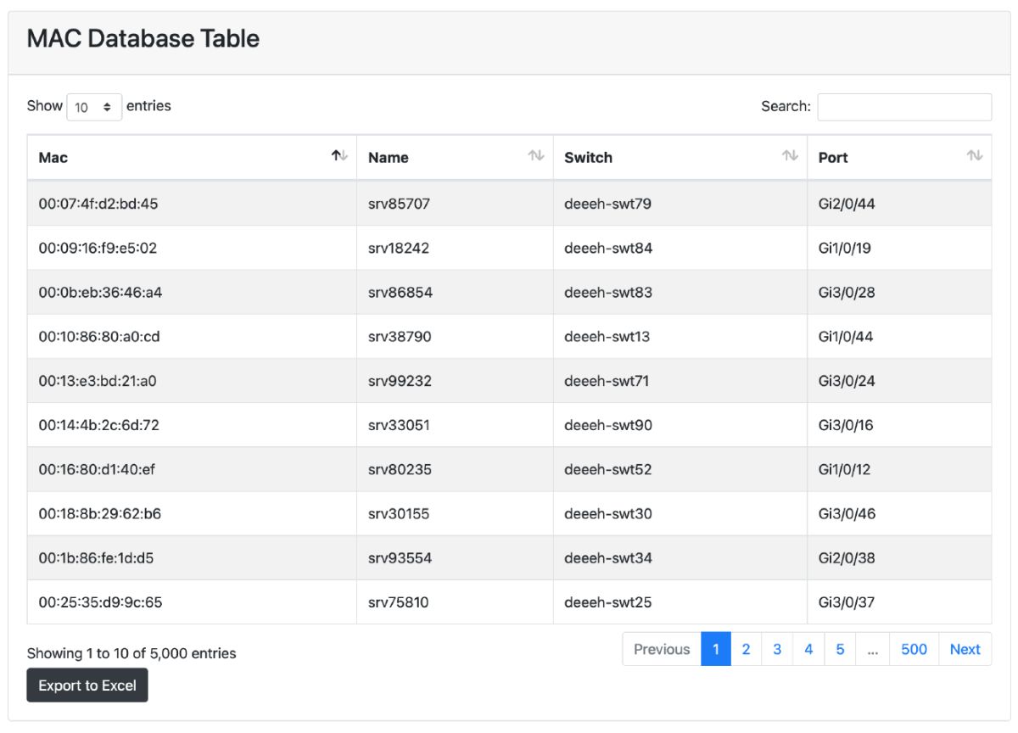Image resolution: width=1018 pixels, height=733 pixels.
Task: Open pagination page 5
Action: (x=840, y=649)
